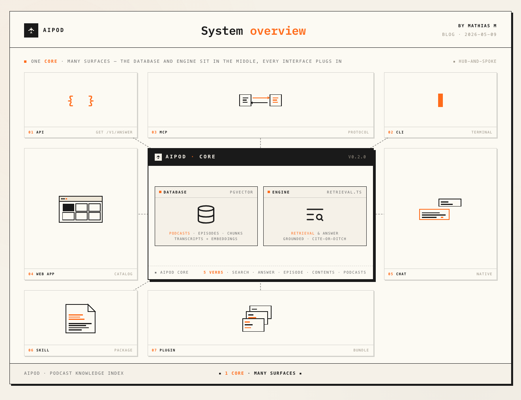
Task: Click the "V0.2.0" version text
Action: point(357,157)
